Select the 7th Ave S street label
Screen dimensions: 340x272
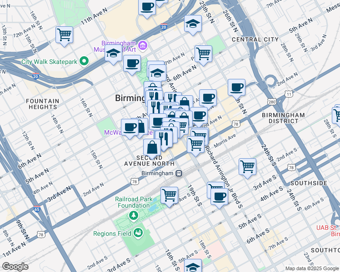278,243
